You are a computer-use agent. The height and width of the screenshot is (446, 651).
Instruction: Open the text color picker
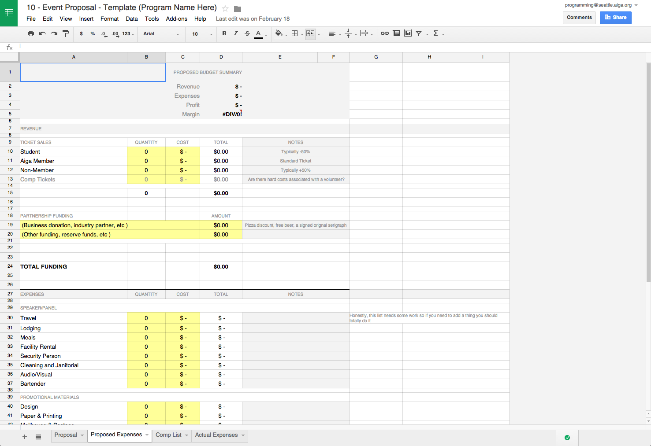point(259,34)
